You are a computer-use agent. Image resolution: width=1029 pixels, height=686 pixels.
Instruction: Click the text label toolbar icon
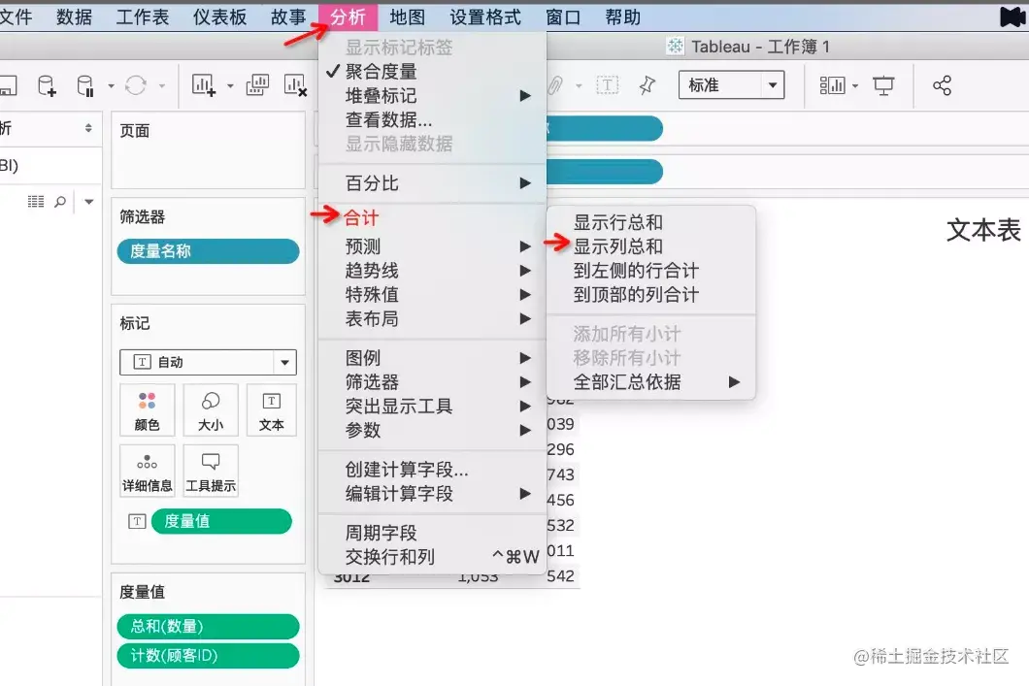tap(608, 85)
